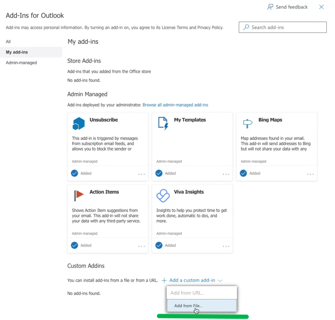Screen dimensions: 335x320
Task: Open the My Templates add-in title
Action: pos(190,120)
